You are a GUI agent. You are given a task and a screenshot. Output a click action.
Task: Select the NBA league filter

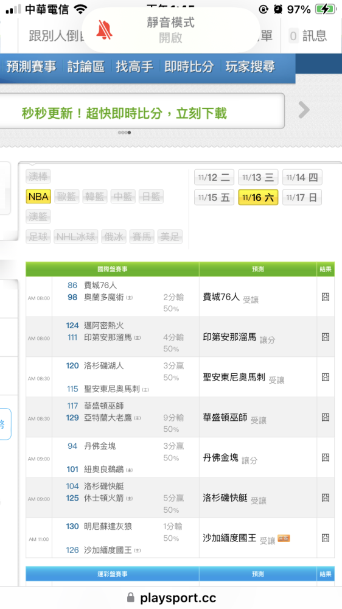pos(38,197)
